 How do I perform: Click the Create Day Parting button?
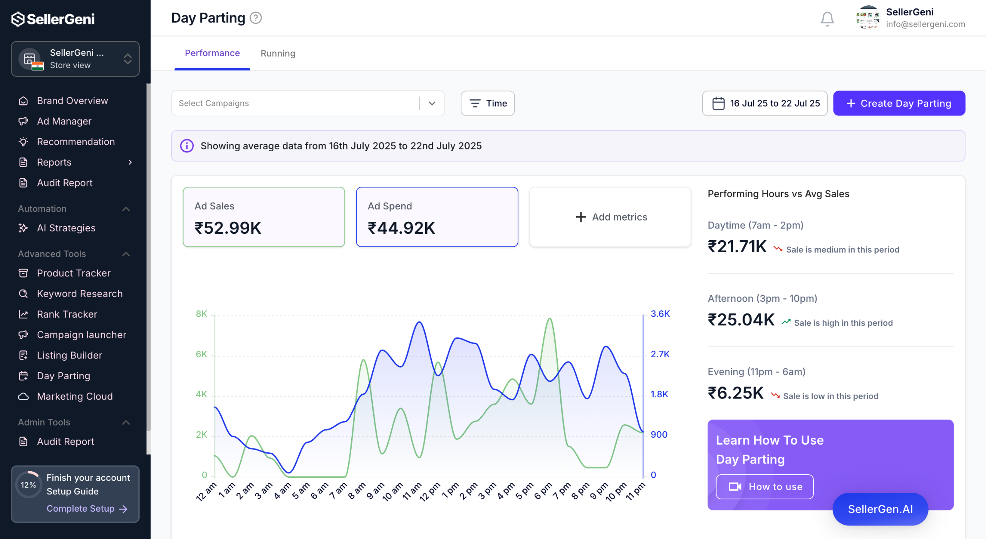pyautogui.click(x=899, y=103)
